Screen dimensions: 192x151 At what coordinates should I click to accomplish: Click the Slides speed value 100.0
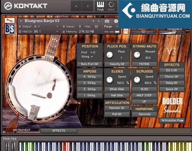121,83
